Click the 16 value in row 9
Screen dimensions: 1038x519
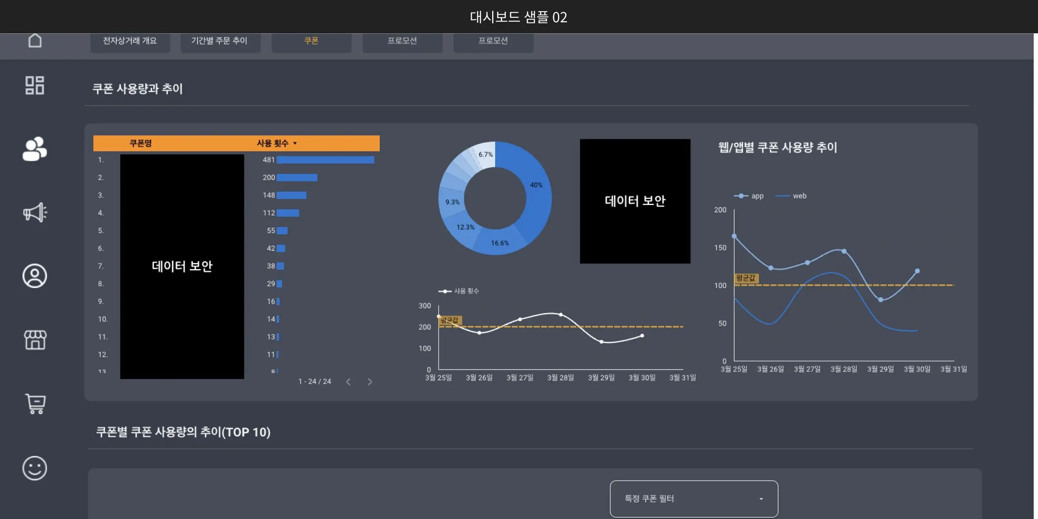click(271, 302)
